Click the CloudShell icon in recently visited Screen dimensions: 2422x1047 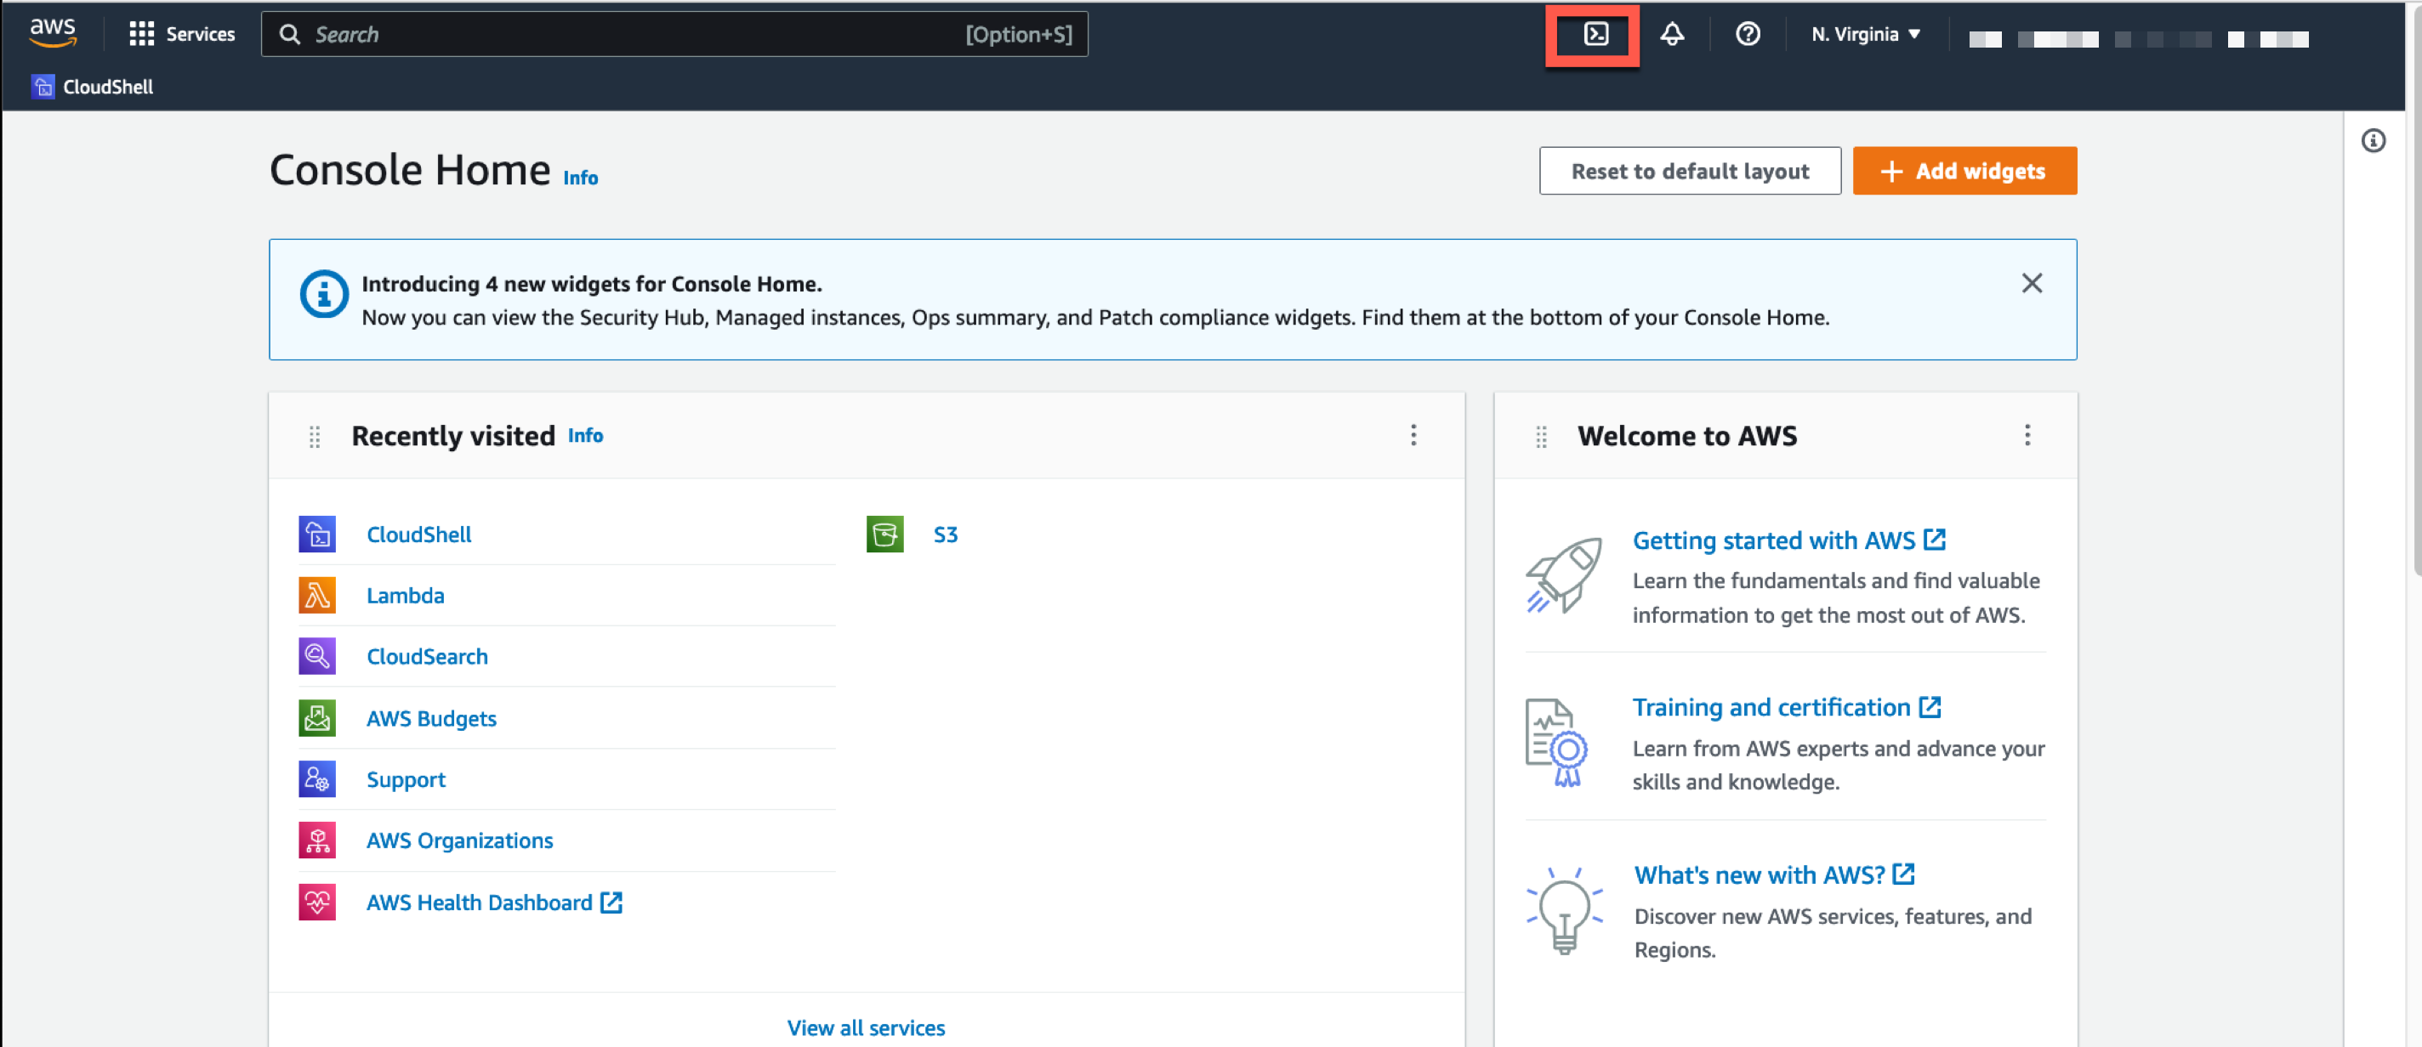tap(318, 533)
